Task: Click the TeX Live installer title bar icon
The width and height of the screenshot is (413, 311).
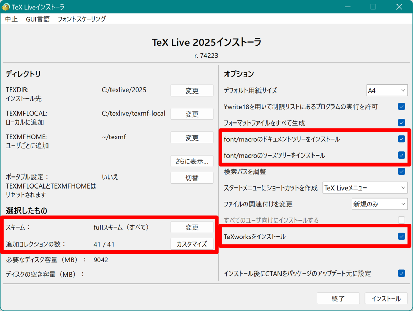Action: (x=6, y=7)
